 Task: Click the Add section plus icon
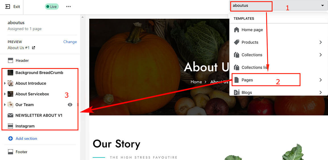coord(10,138)
